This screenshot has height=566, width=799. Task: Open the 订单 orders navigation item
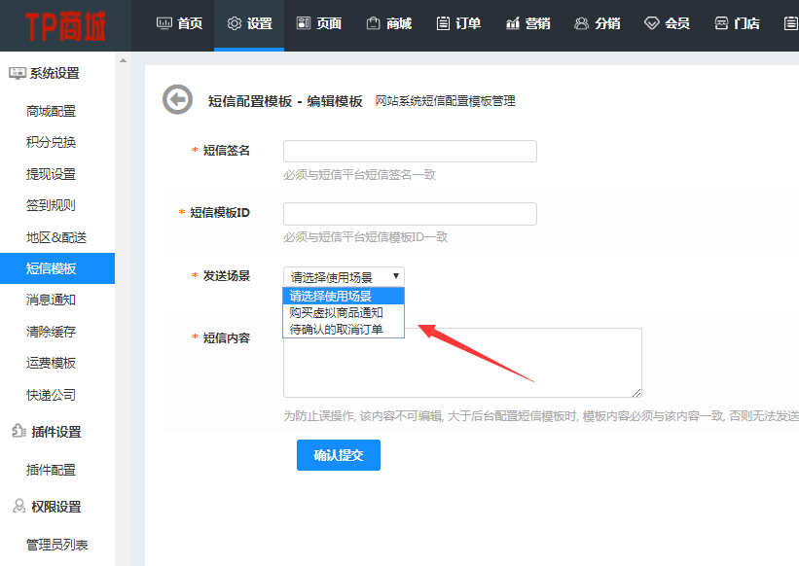(x=458, y=23)
